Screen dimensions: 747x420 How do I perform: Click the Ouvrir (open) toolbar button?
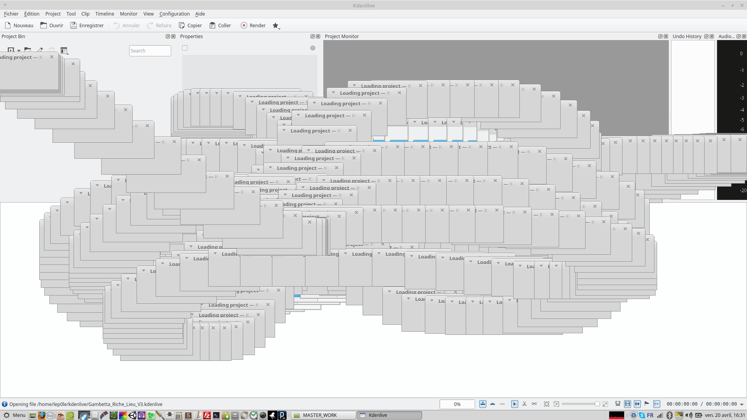tap(51, 25)
